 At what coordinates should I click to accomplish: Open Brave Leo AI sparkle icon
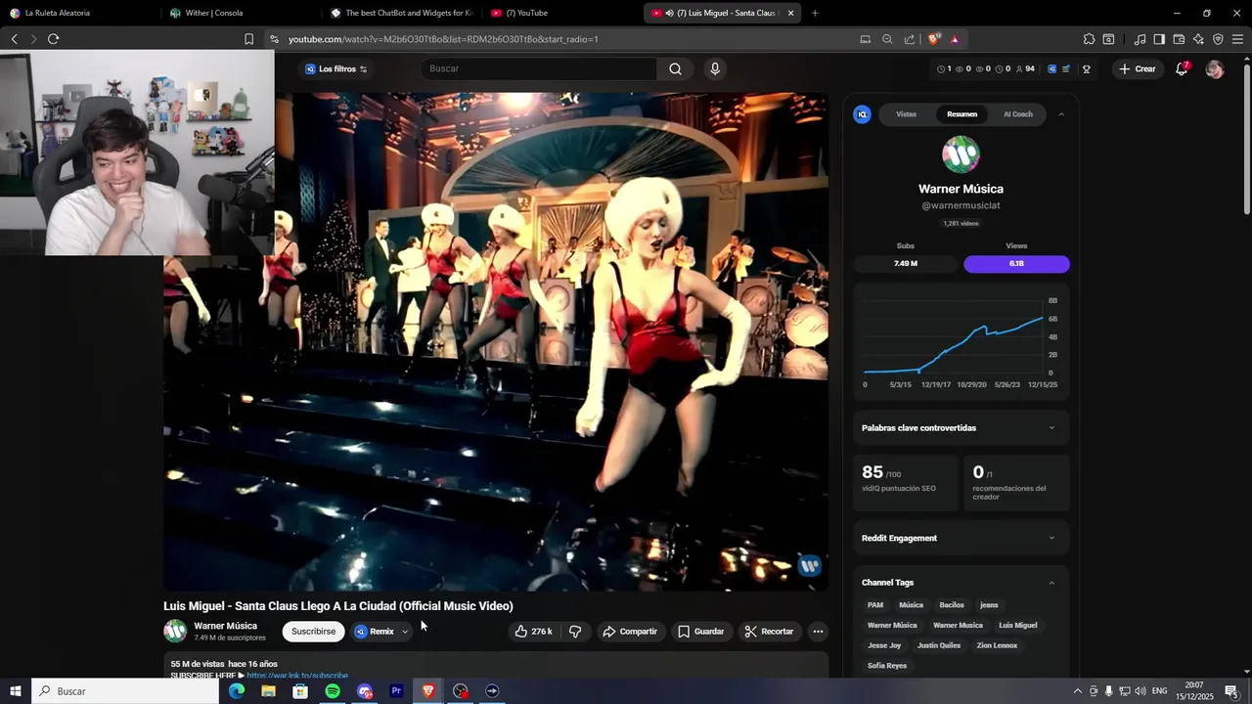pos(1198,39)
